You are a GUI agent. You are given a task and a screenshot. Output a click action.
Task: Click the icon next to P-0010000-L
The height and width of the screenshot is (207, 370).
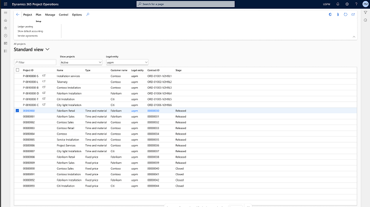pyautogui.click(x=44, y=81)
